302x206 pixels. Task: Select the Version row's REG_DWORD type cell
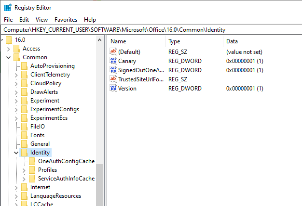pyautogui.click(x=185, y=89)
